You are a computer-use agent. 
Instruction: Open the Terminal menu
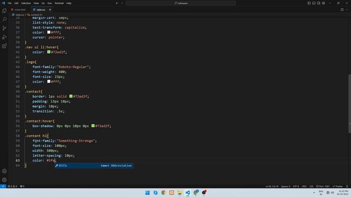pyautogui.click(x=59, y=3)
